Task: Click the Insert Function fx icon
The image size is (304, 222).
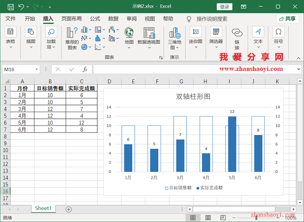Action: pyautogui.click(x=85, y=69)
